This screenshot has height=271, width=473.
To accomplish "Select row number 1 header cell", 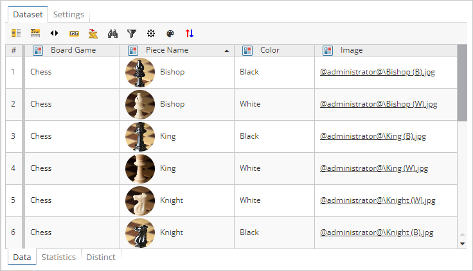I will (x=14, y=72).
